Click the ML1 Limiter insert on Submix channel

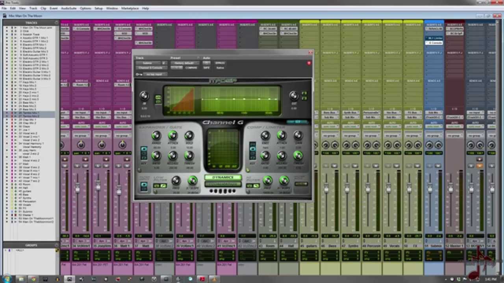(434, 38)
